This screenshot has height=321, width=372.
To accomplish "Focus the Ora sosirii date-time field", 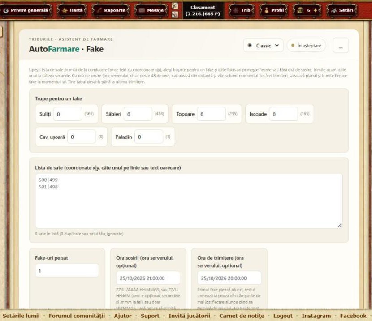I will pyautogui.click(x=148, y=278).
